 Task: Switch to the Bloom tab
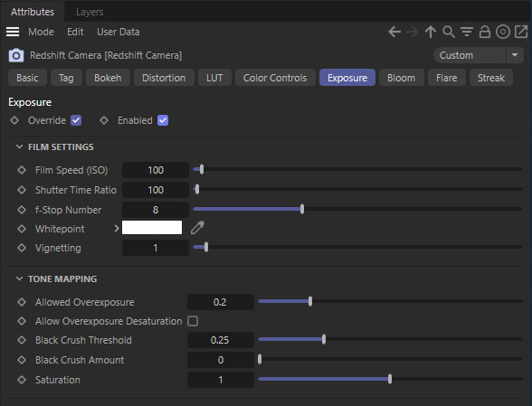tap(401, 78)
